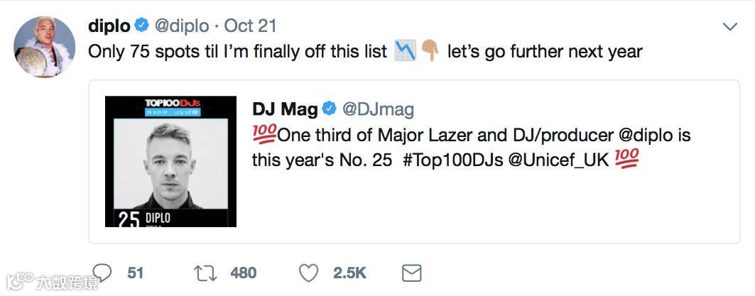Click the @DJmag handle in quoted tweet
The width and height of the screenshot is (755, 296).
point(378,109)
